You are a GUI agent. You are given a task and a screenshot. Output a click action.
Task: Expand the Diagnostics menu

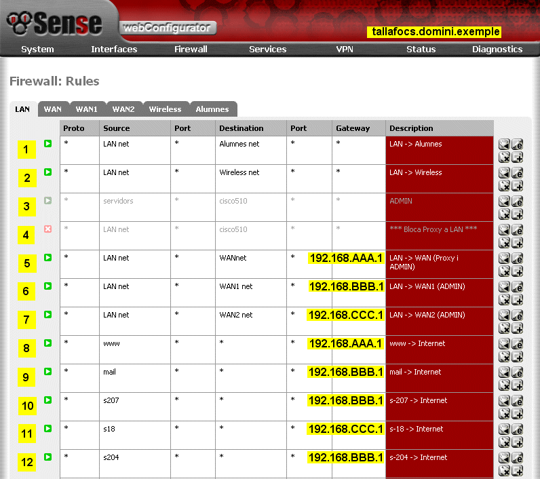(x=497, y=49)
